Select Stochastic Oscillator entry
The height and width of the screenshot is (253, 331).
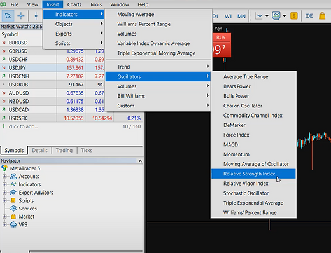click(x=253, y=193)
